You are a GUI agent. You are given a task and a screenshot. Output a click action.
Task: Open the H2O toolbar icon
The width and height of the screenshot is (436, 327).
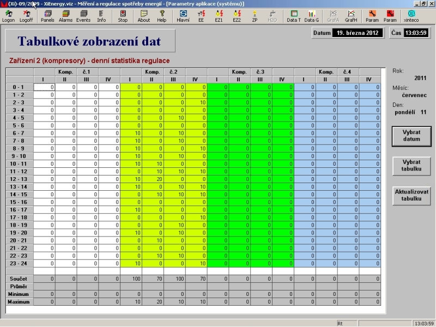(272, 16)
